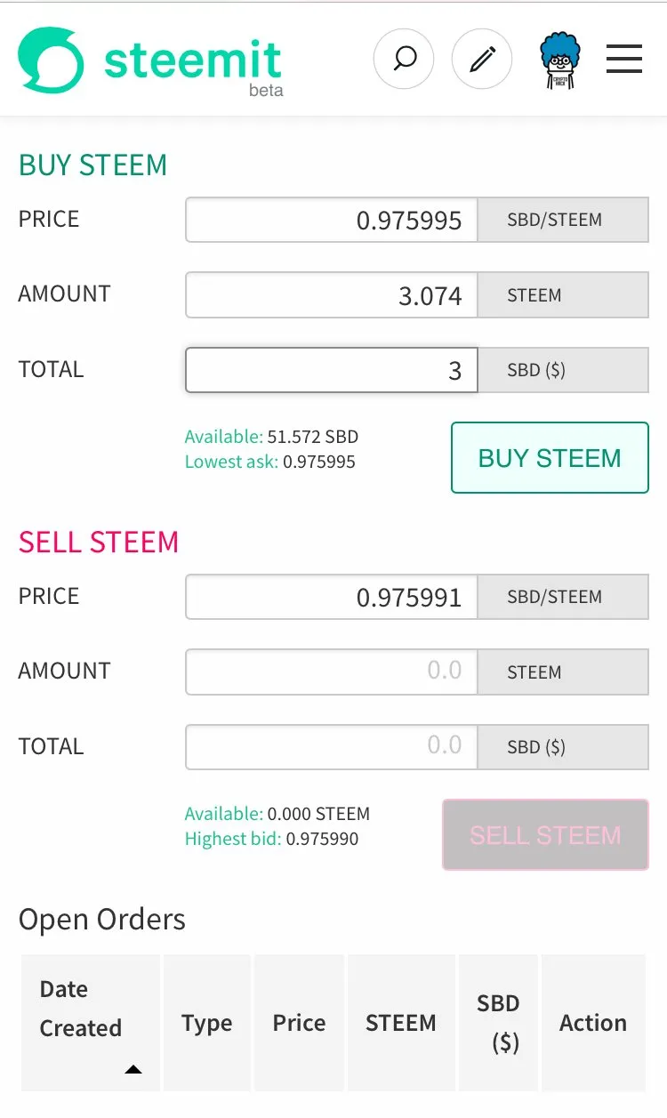
Task: Focus the buy PRICE input field
Action: click(x=332, y=220)
